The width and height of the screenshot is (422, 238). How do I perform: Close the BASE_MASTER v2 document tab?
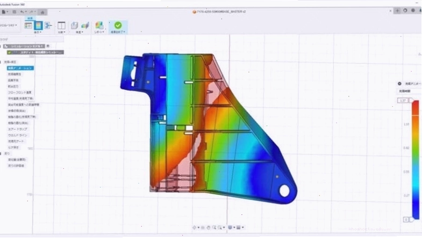pos(390,11)
